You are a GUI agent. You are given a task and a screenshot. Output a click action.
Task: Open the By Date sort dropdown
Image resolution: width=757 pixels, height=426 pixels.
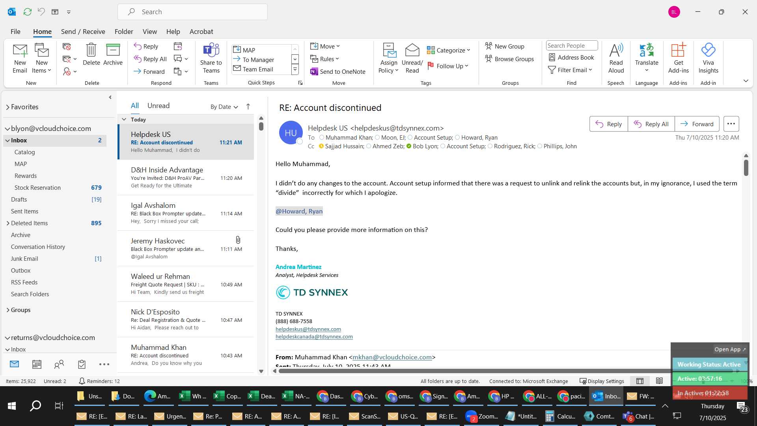tap(224, 106)
